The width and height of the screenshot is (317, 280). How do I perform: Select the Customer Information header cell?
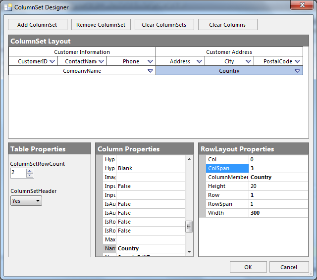pos(82,52)
